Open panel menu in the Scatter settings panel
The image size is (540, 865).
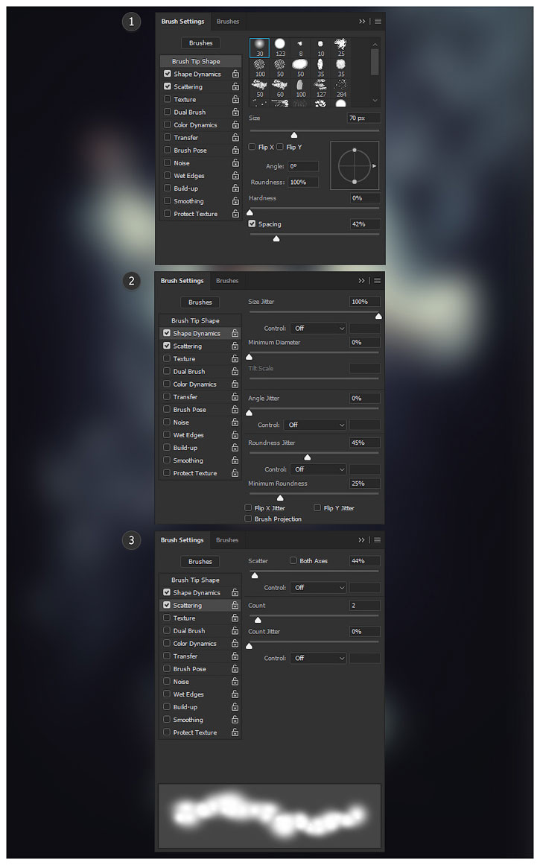[378, 540]
